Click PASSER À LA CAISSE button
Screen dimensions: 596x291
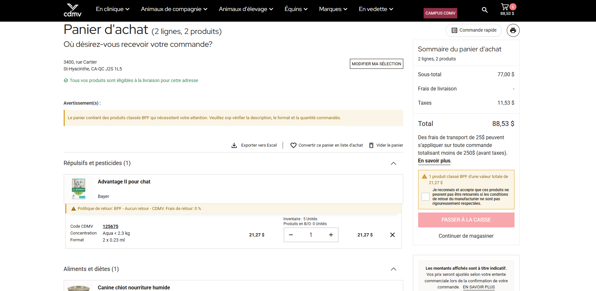(466, 220)
